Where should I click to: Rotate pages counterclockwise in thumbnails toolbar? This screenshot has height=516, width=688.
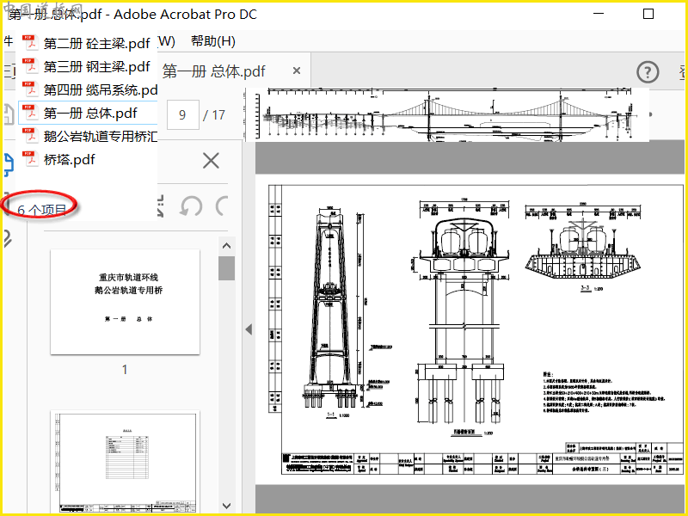[191, 206]
